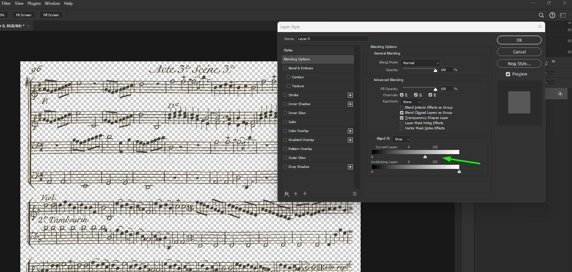Add another Drop Shadow with plus icon

point(350,167)
